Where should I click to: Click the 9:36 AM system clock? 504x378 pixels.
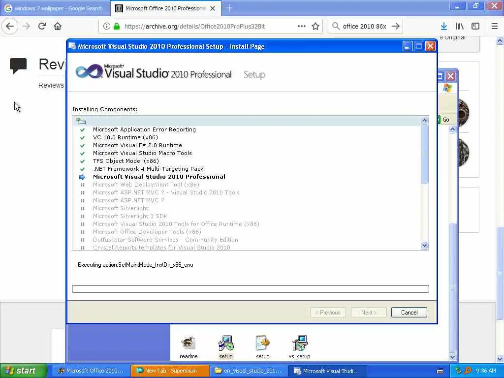(x=486, y=371)
